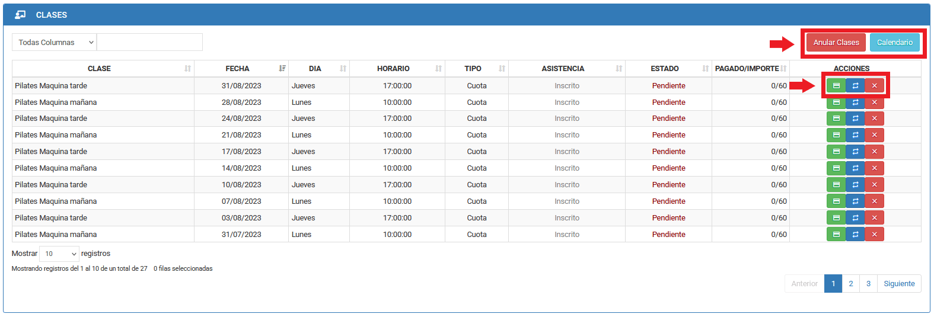The height and width of the screenshot is (317, 934).
Task: Open the Calendario button
Action: click(895, 43)
